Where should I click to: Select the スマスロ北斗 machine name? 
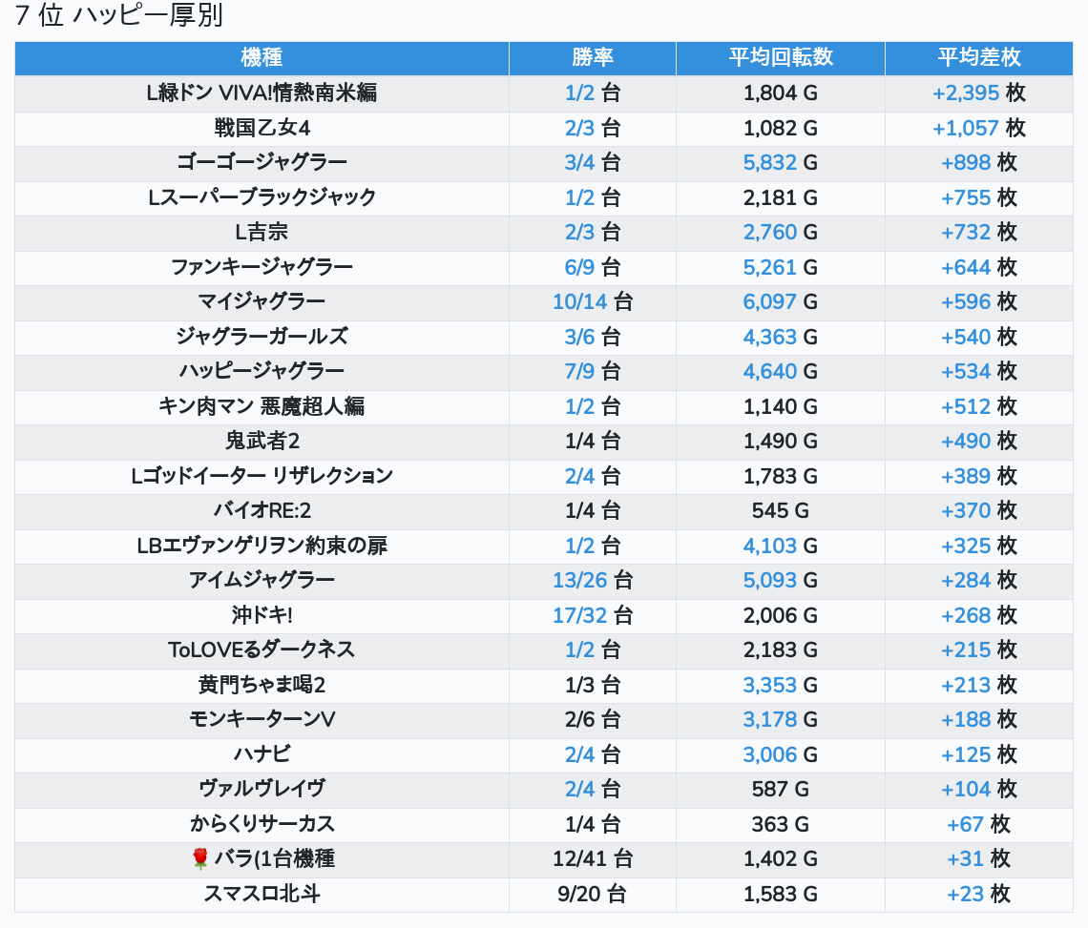click(262, 894)
